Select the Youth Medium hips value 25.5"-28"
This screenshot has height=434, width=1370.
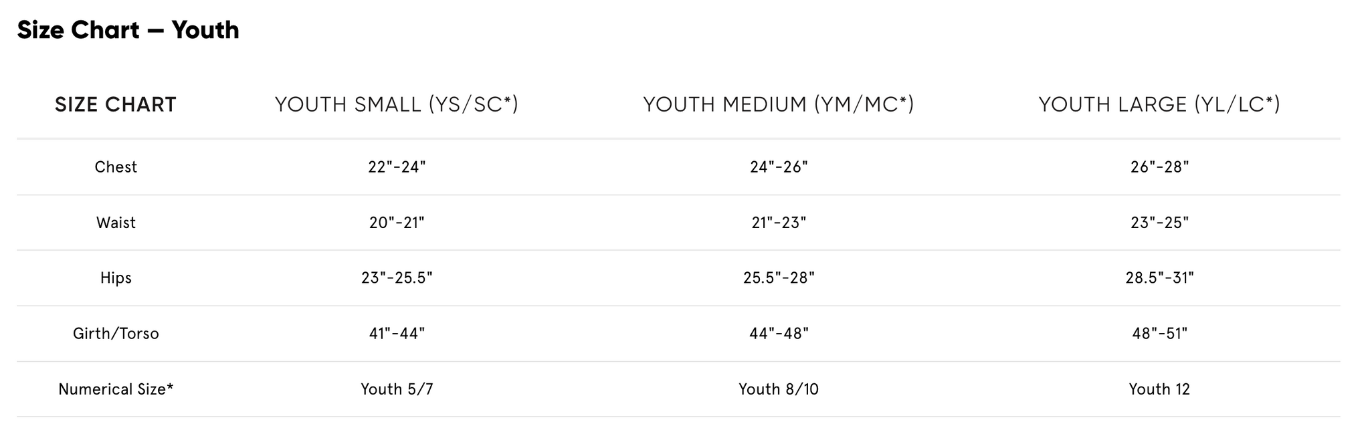pyautogui.click(x=779, y=278)
